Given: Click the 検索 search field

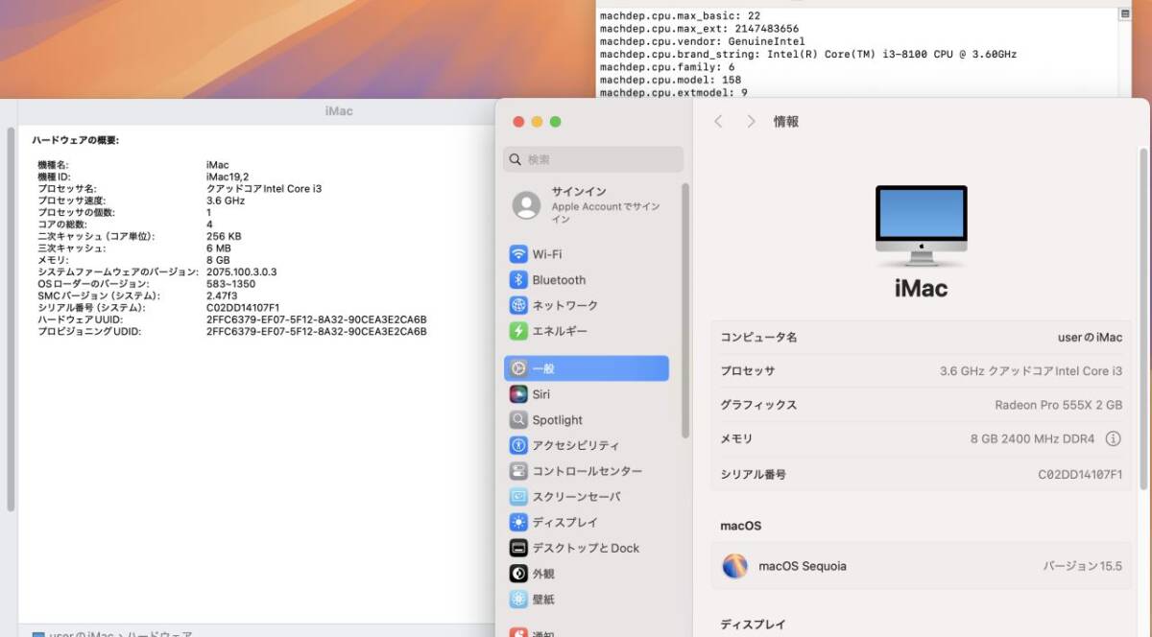Looking at the screenshot, I should coord(593,159).
